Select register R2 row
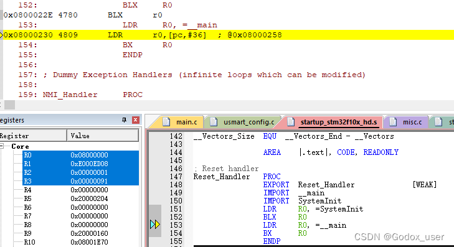Image resolution: width=454 pixels, height=247 pixels. (x=81, y=172)
